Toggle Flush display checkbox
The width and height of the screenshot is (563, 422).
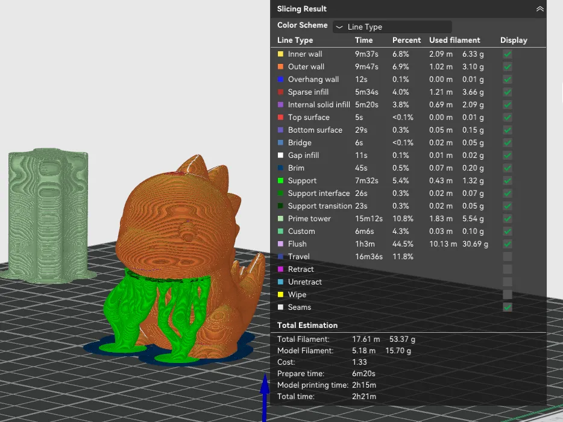point(508,244)
